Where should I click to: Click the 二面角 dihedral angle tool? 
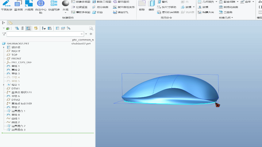coord(225,12)
